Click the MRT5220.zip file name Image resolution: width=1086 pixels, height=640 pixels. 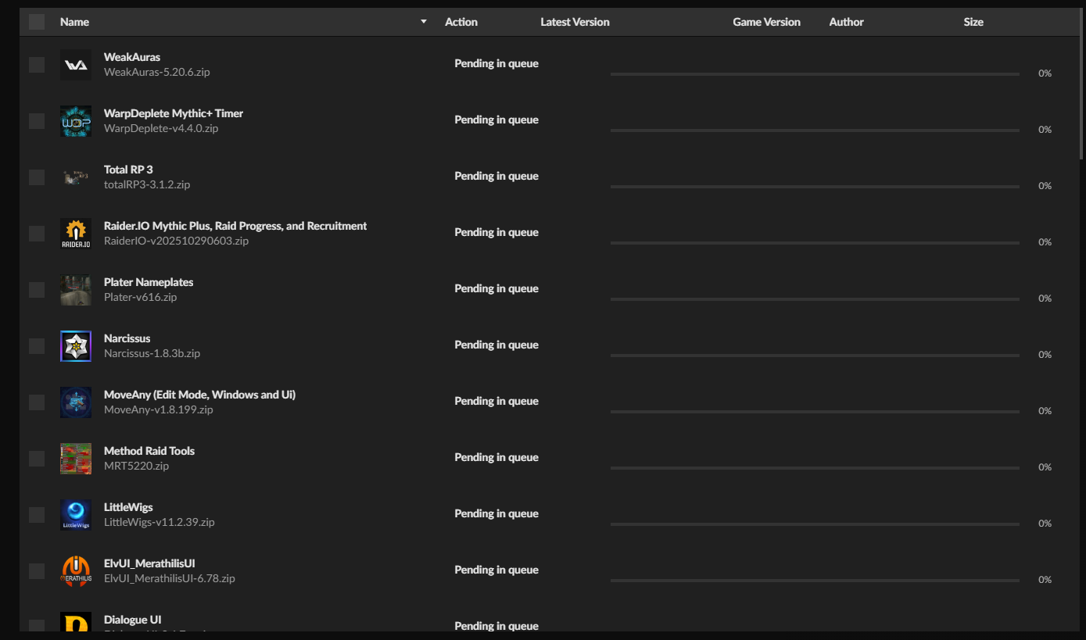tap(137, 466)
